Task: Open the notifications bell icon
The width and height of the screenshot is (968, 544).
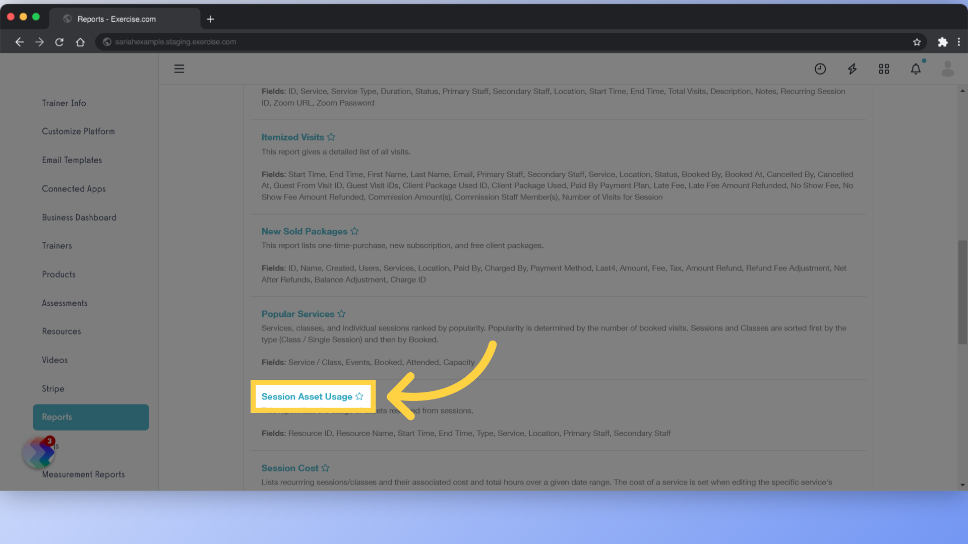Action: (916, 69)
